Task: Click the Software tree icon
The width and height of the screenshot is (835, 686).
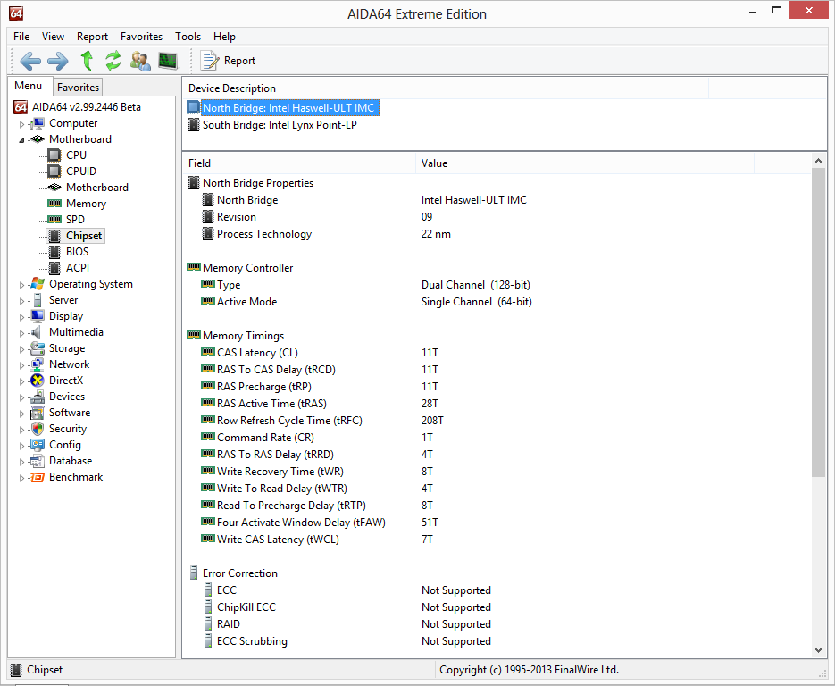Action: pos(38,413)
